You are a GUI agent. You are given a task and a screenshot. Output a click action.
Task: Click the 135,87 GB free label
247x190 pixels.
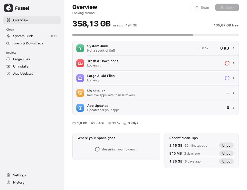pos(226,25)
